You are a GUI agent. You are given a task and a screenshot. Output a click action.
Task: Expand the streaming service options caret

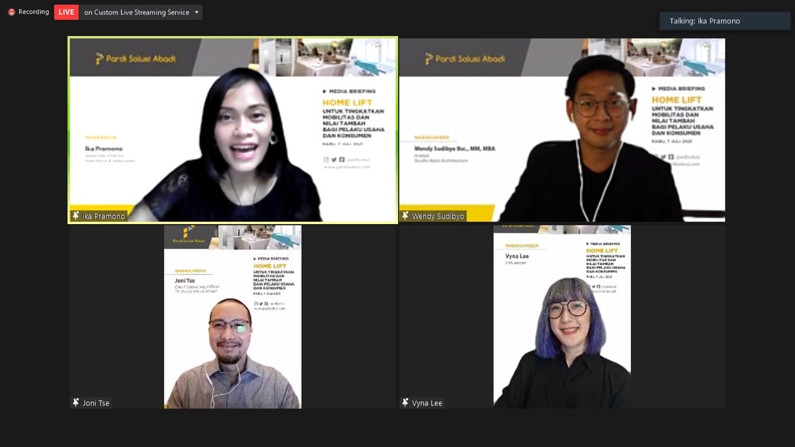[196, 12]
